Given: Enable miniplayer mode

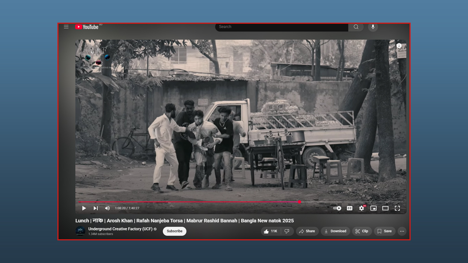Looking at the screenshot, I should click(x=373, y=208).
